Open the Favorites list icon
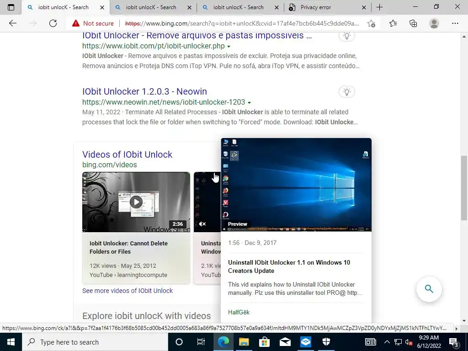Viewport: 468px width, 351px height. point(393,23)
